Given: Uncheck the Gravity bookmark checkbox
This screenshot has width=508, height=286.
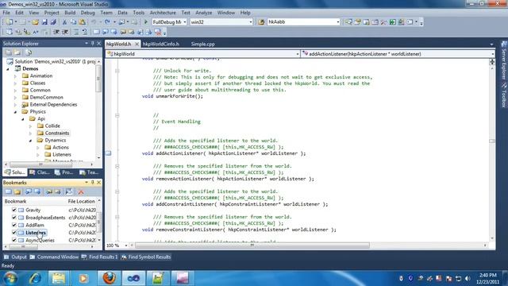Looking at the screenshot, I should point(14,210).
